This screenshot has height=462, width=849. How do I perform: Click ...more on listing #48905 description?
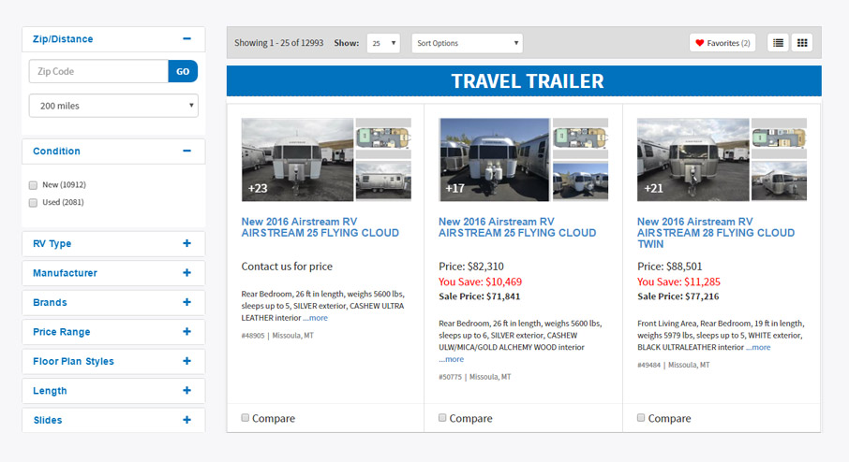pyautogui.click(x=315, y=318)
